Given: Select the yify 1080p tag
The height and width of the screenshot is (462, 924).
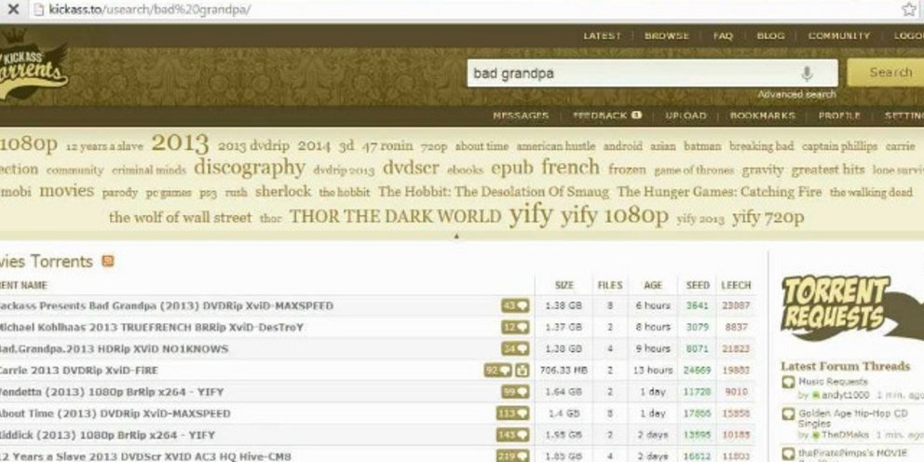Looking at the screenshot, I should 614,216.
